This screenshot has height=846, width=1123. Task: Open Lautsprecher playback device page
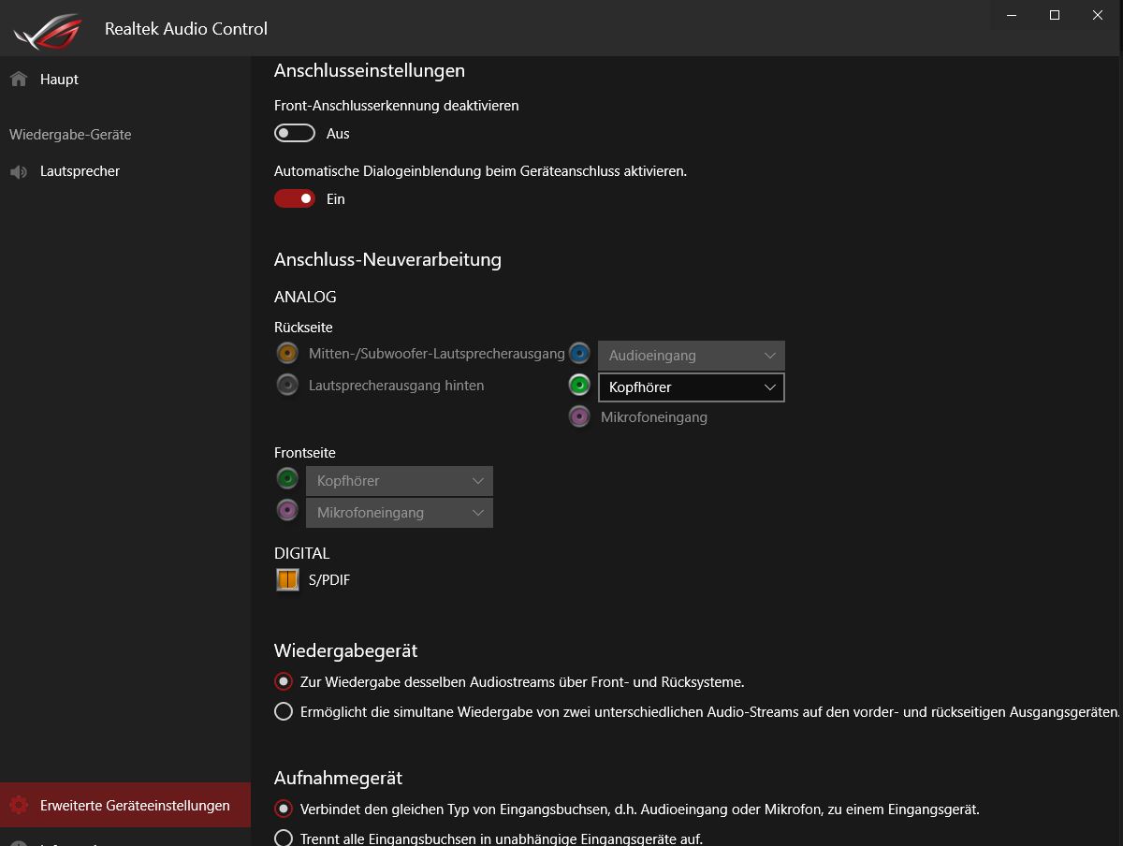point(125,172)
